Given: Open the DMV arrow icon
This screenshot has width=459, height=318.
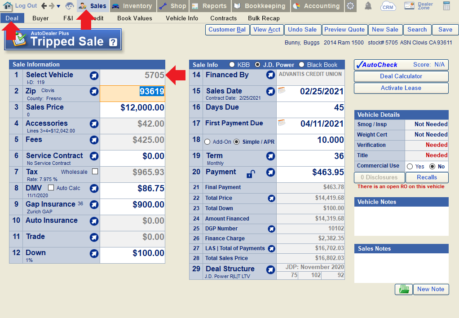Looking at the screenshot, I should tap(94, 189).
